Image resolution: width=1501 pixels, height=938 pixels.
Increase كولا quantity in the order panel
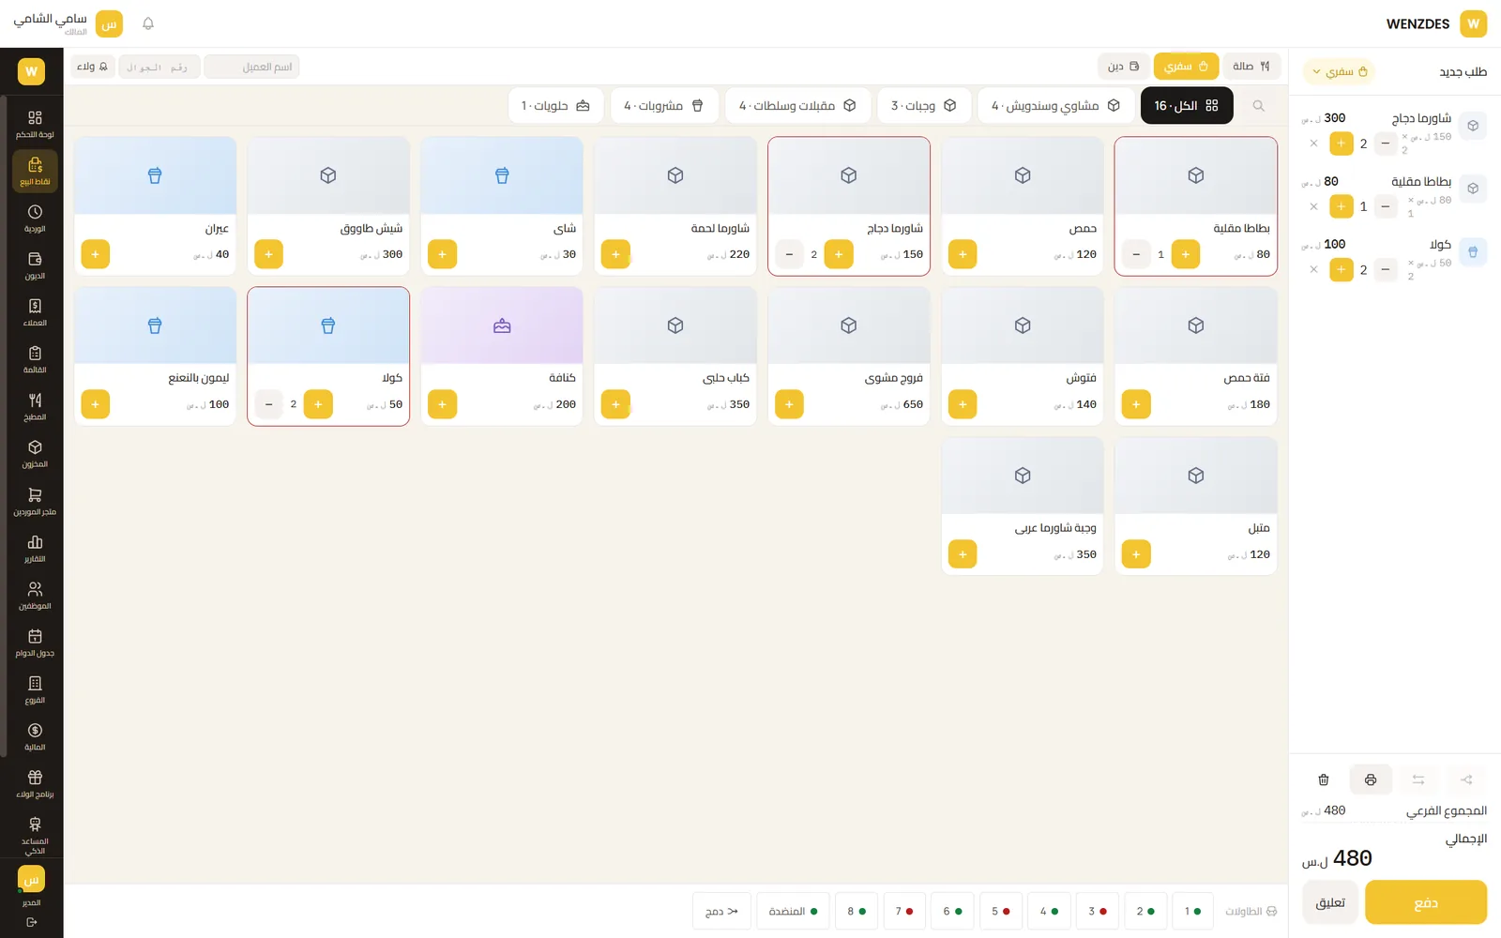[1341, 269]
